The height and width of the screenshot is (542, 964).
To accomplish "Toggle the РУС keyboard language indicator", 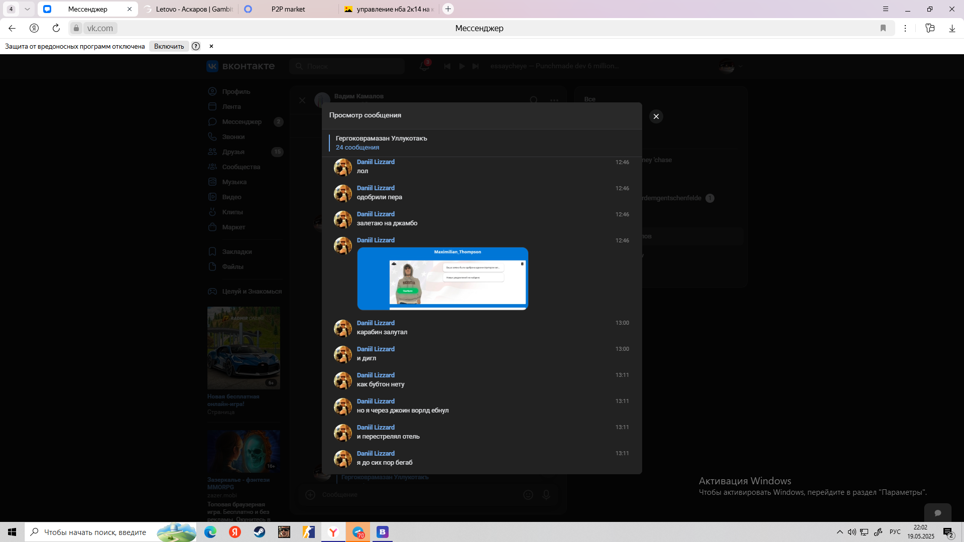I will coord(895,532).
